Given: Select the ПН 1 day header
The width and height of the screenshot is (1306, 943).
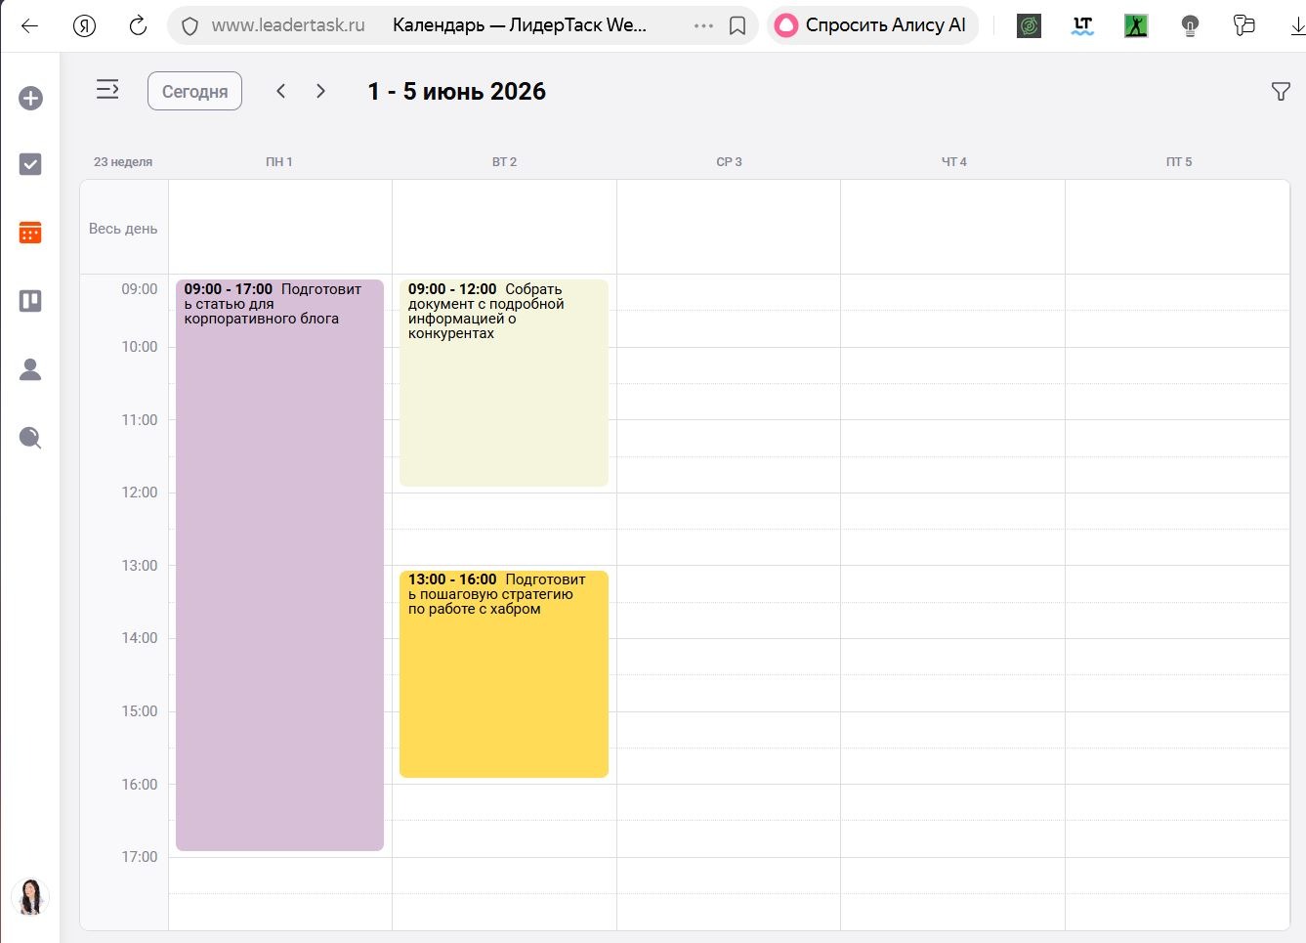Looking at the screenshot, I should point(279,162).
